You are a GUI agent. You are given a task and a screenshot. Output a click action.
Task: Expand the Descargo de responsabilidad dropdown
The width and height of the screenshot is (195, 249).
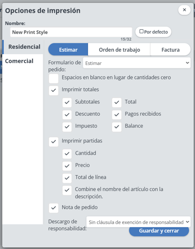[x=139, y=222]
